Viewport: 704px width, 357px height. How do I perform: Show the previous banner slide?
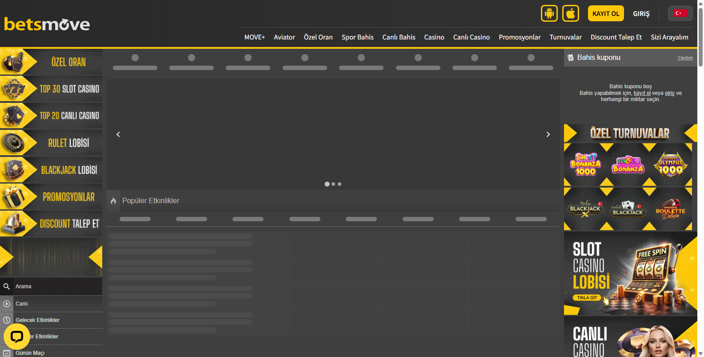118,134
